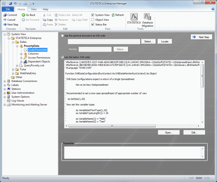Screen dimensions: 217x182
Task: Select the Log Viewer icon
Action: [9, 101]
